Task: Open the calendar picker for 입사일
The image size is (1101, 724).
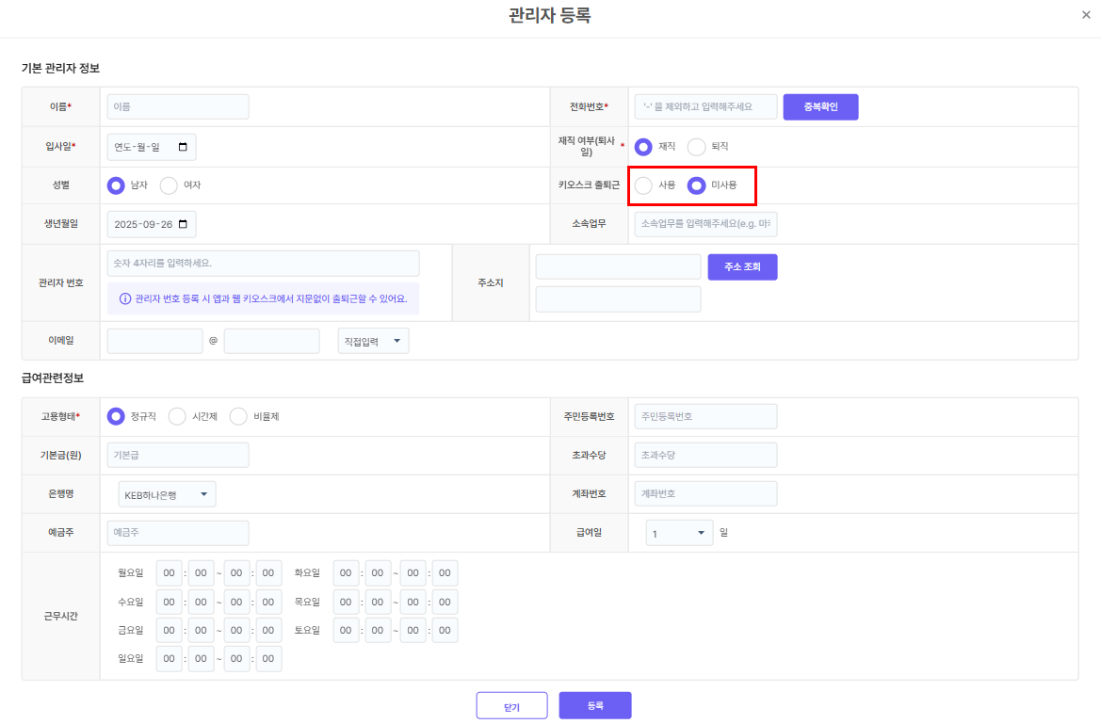Action: pos(183,147)
